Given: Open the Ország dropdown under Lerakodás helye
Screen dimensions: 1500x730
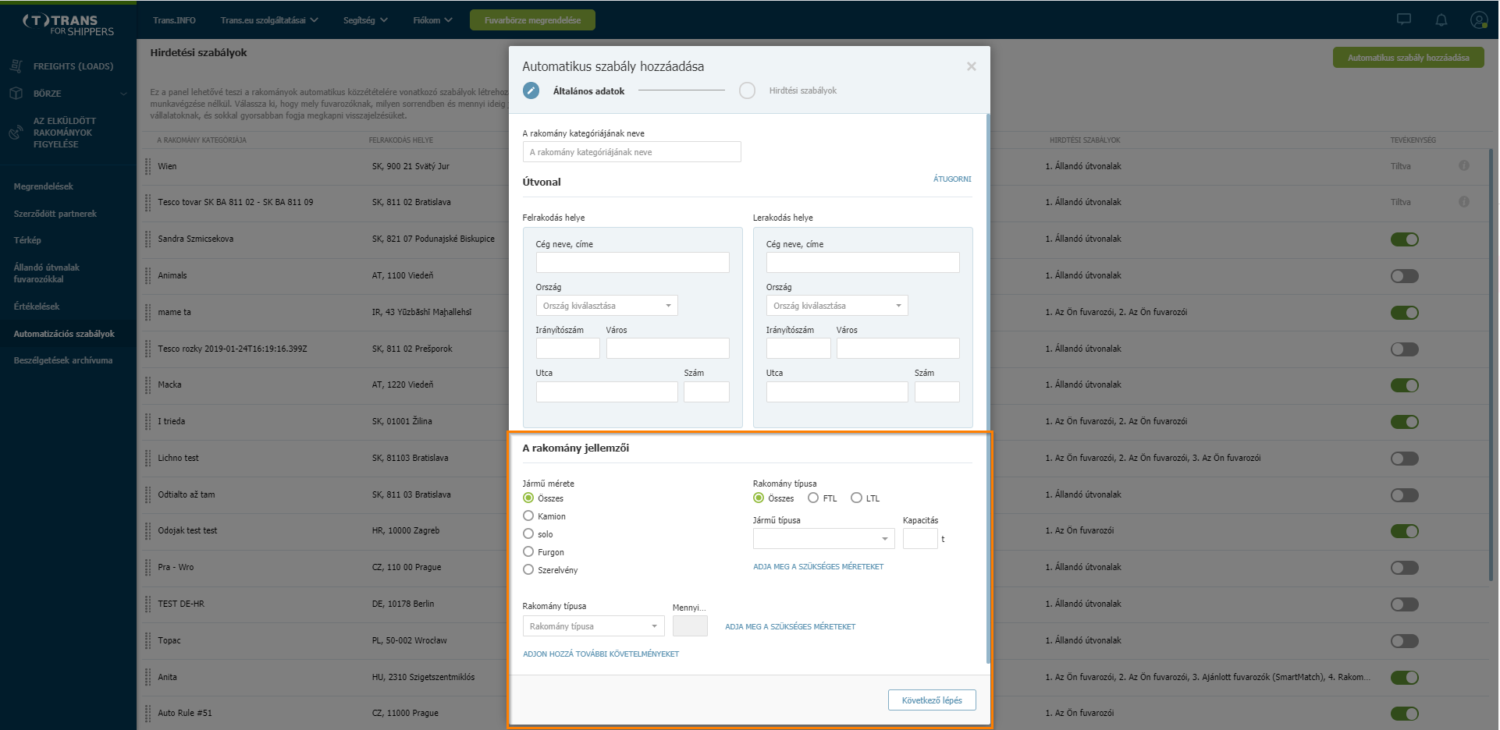Looking at the screenshot, I should pyautogui.click(x=837, y=306).
